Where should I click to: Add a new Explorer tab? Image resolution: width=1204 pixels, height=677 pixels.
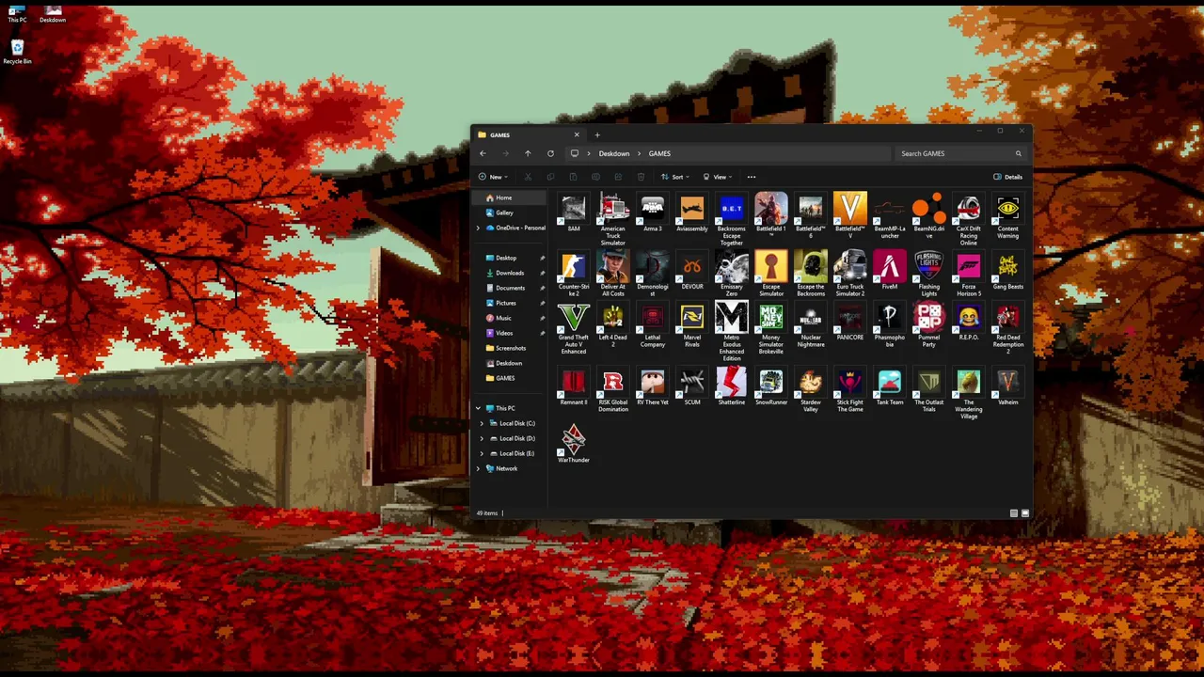(596, 134)
